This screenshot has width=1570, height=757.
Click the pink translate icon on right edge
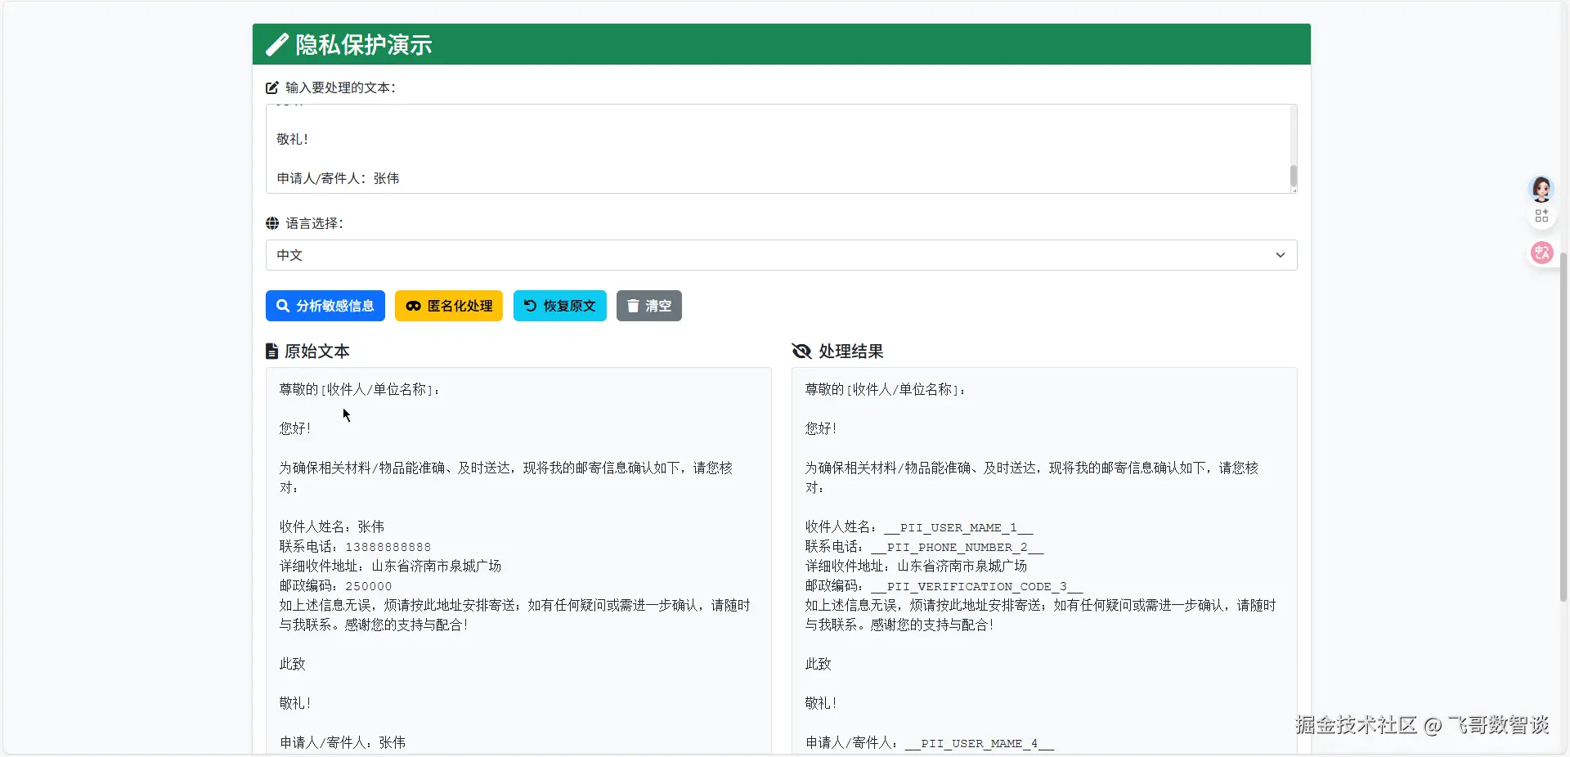point(1541,253)
